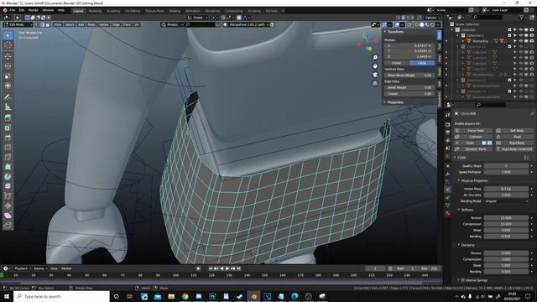Select the Annotate tool
Image resolution: width=537 pixels, height=302 pixels.
[8, 97]
